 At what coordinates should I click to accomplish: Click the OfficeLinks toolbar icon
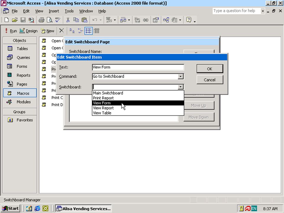tap(109, 20)
